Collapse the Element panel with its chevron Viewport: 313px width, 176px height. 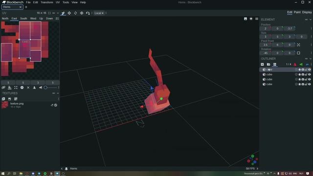point(311,20)
